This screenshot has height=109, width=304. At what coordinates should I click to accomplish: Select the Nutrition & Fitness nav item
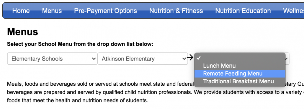176,11
